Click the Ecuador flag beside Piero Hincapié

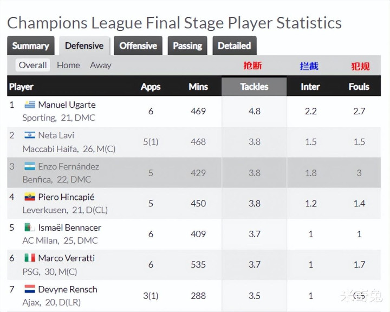coord(30,197)
